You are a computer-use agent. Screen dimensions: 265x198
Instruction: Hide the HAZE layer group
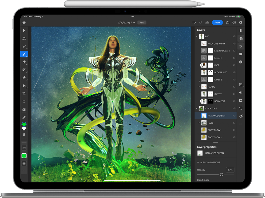point(234,123)
